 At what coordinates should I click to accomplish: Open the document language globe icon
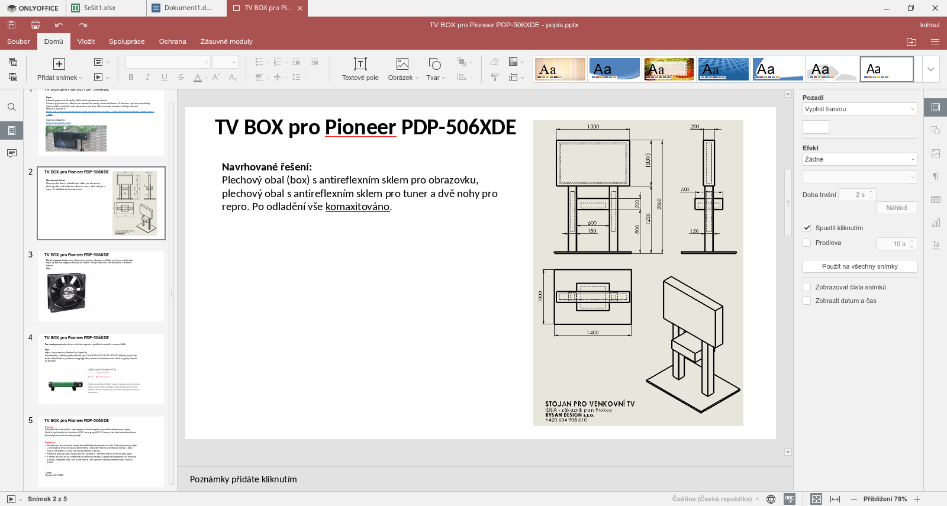coord(771,499)
